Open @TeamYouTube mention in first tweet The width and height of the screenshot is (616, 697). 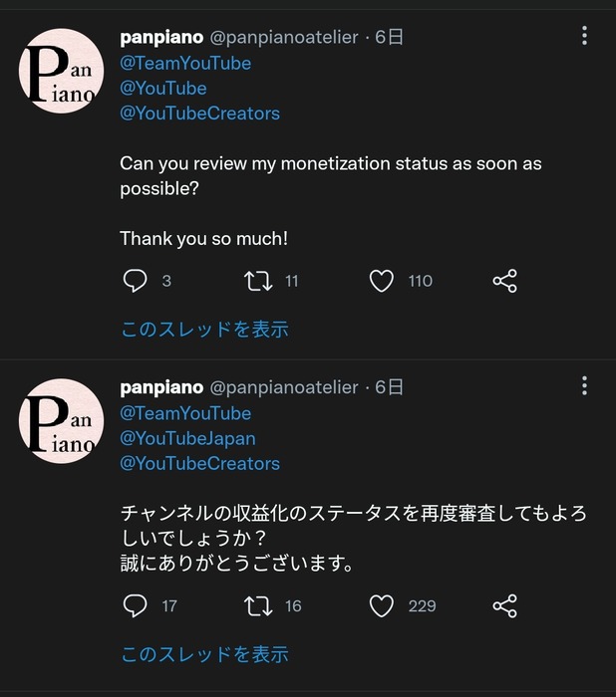pos(185,63)
